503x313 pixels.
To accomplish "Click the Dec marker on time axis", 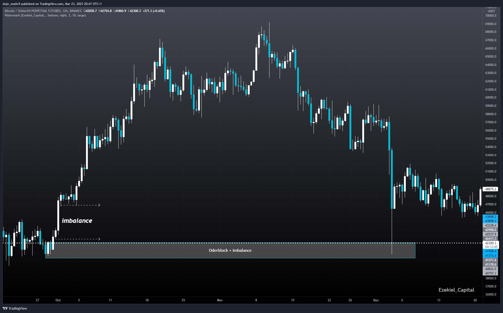I will pos(376,300).
